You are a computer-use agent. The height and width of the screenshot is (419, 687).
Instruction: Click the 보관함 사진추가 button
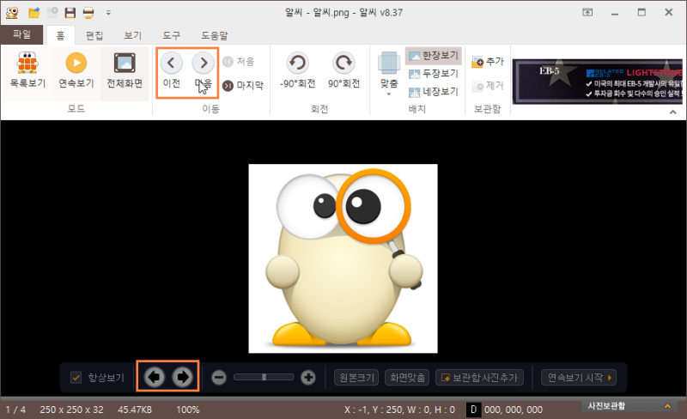[480, 378]
